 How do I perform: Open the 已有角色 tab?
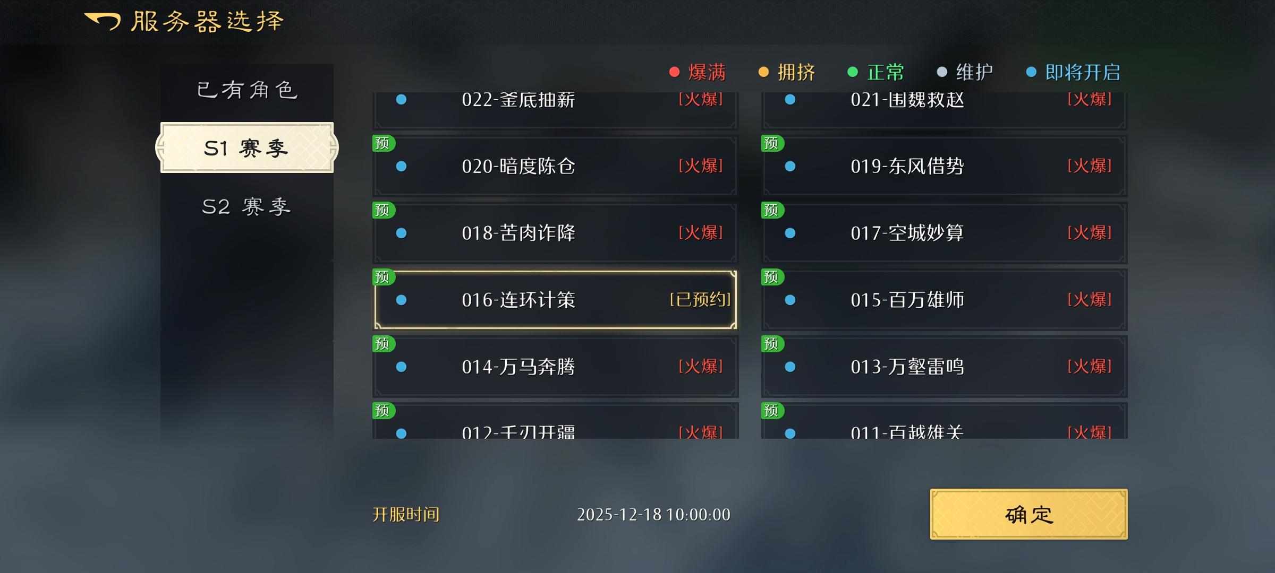click(247, 90)
